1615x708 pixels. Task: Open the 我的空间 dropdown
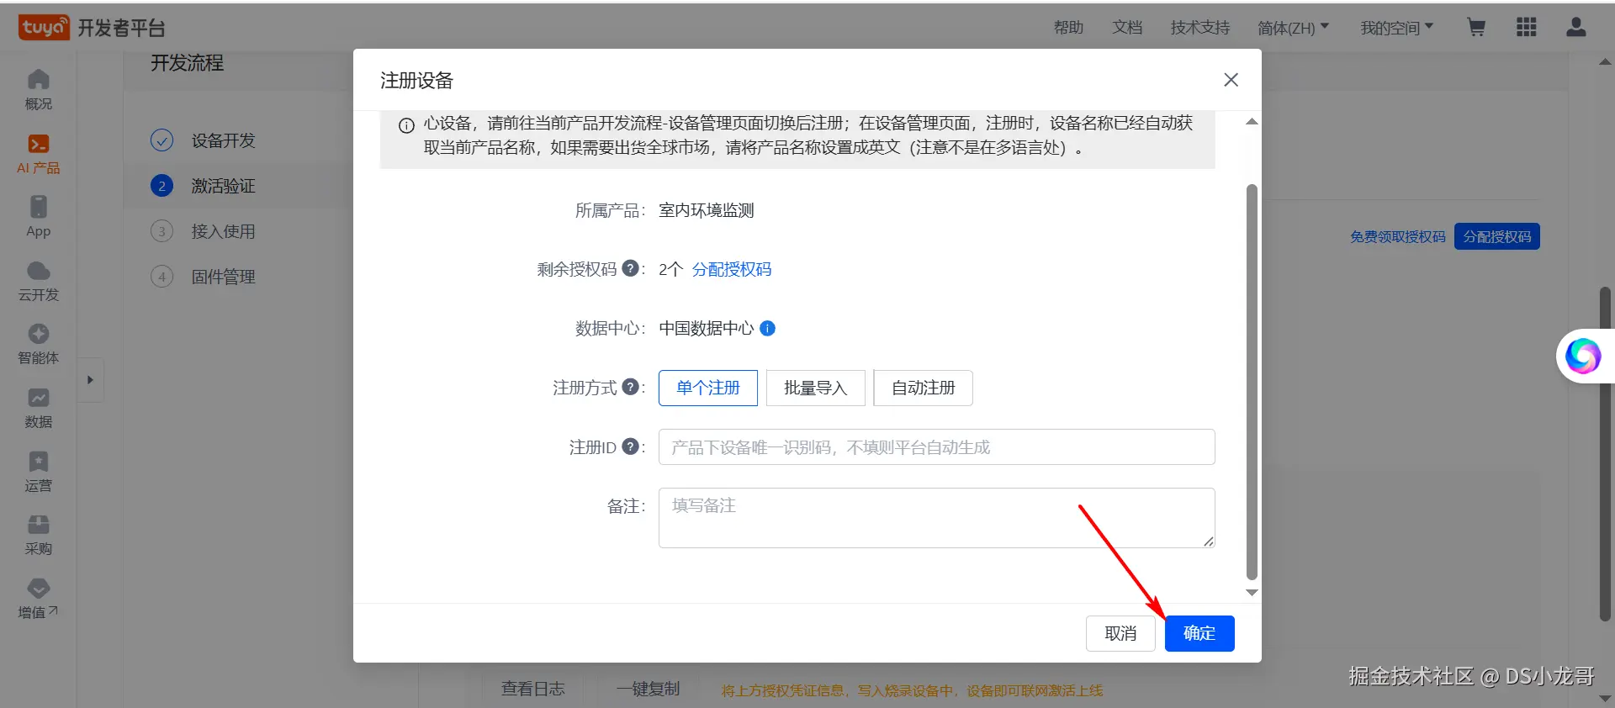coord(1397,28)
